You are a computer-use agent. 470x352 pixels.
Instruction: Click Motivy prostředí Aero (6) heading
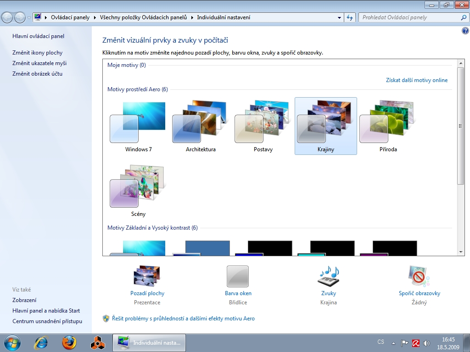(x=138, y=89)
